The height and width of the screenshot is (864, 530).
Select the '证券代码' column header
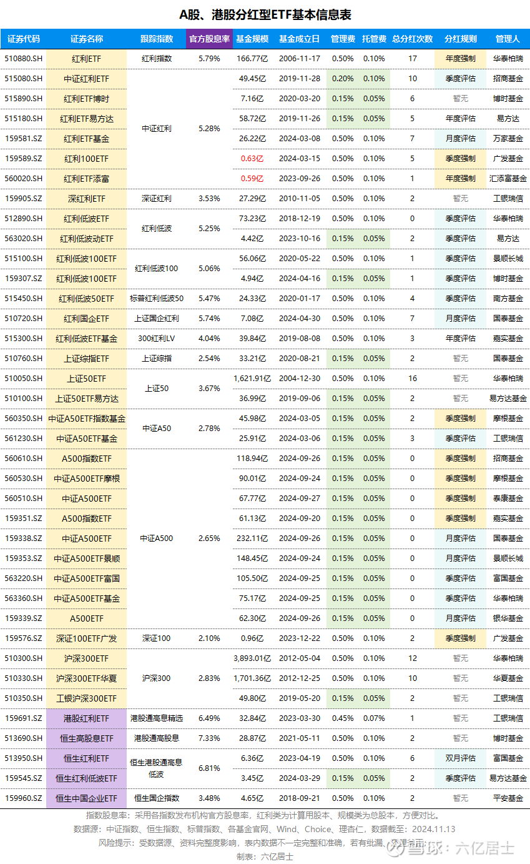(24, 39)
